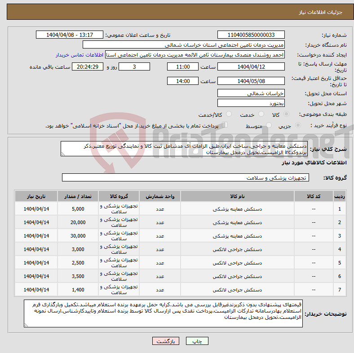Viewport: 354px width, 353px height.
Task: Click the گروه کالا column header
Action: point(119,196)
